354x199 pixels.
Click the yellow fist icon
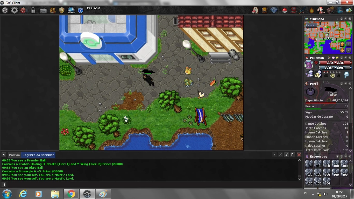[332, 76]
